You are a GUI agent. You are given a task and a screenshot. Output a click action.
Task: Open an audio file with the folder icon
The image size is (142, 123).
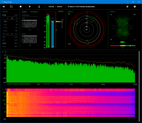11,7
